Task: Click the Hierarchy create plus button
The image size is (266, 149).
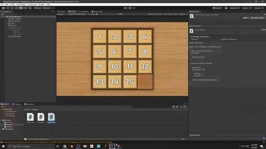Action: [x=2, y=14]
